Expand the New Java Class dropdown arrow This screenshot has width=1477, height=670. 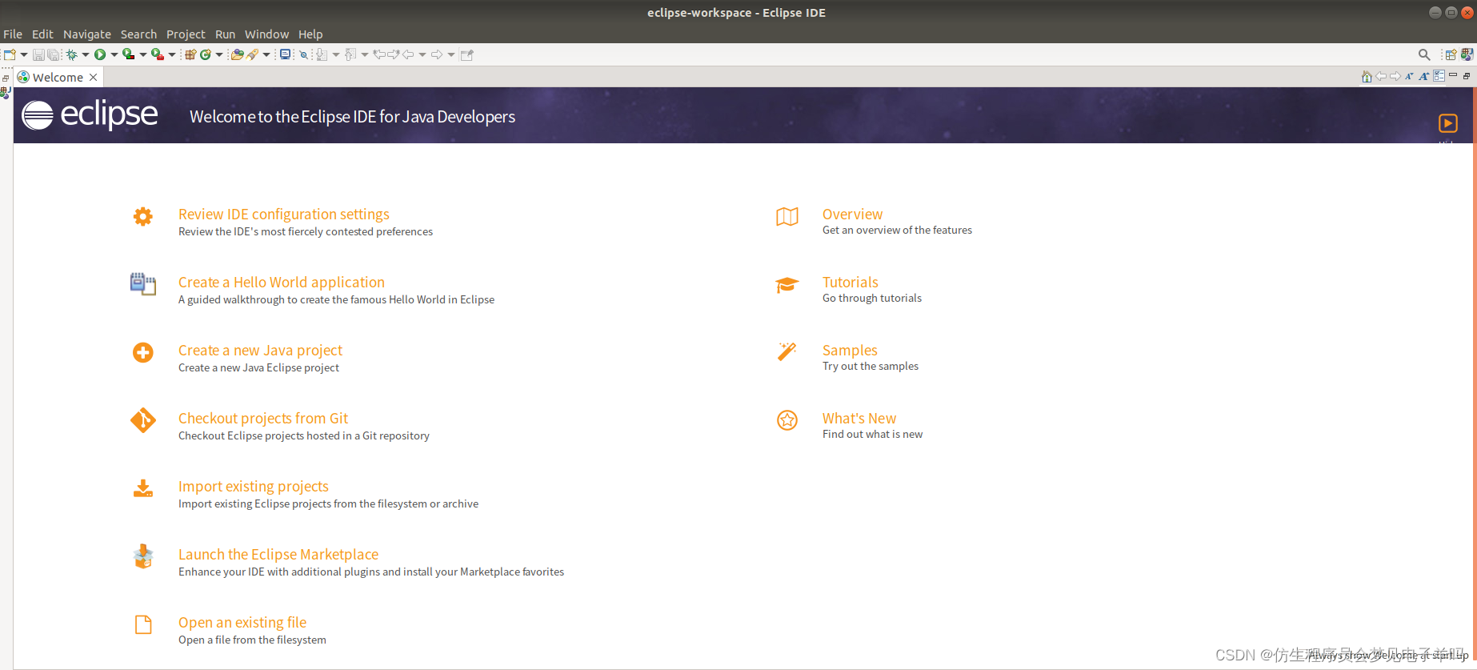pos(219,54)
